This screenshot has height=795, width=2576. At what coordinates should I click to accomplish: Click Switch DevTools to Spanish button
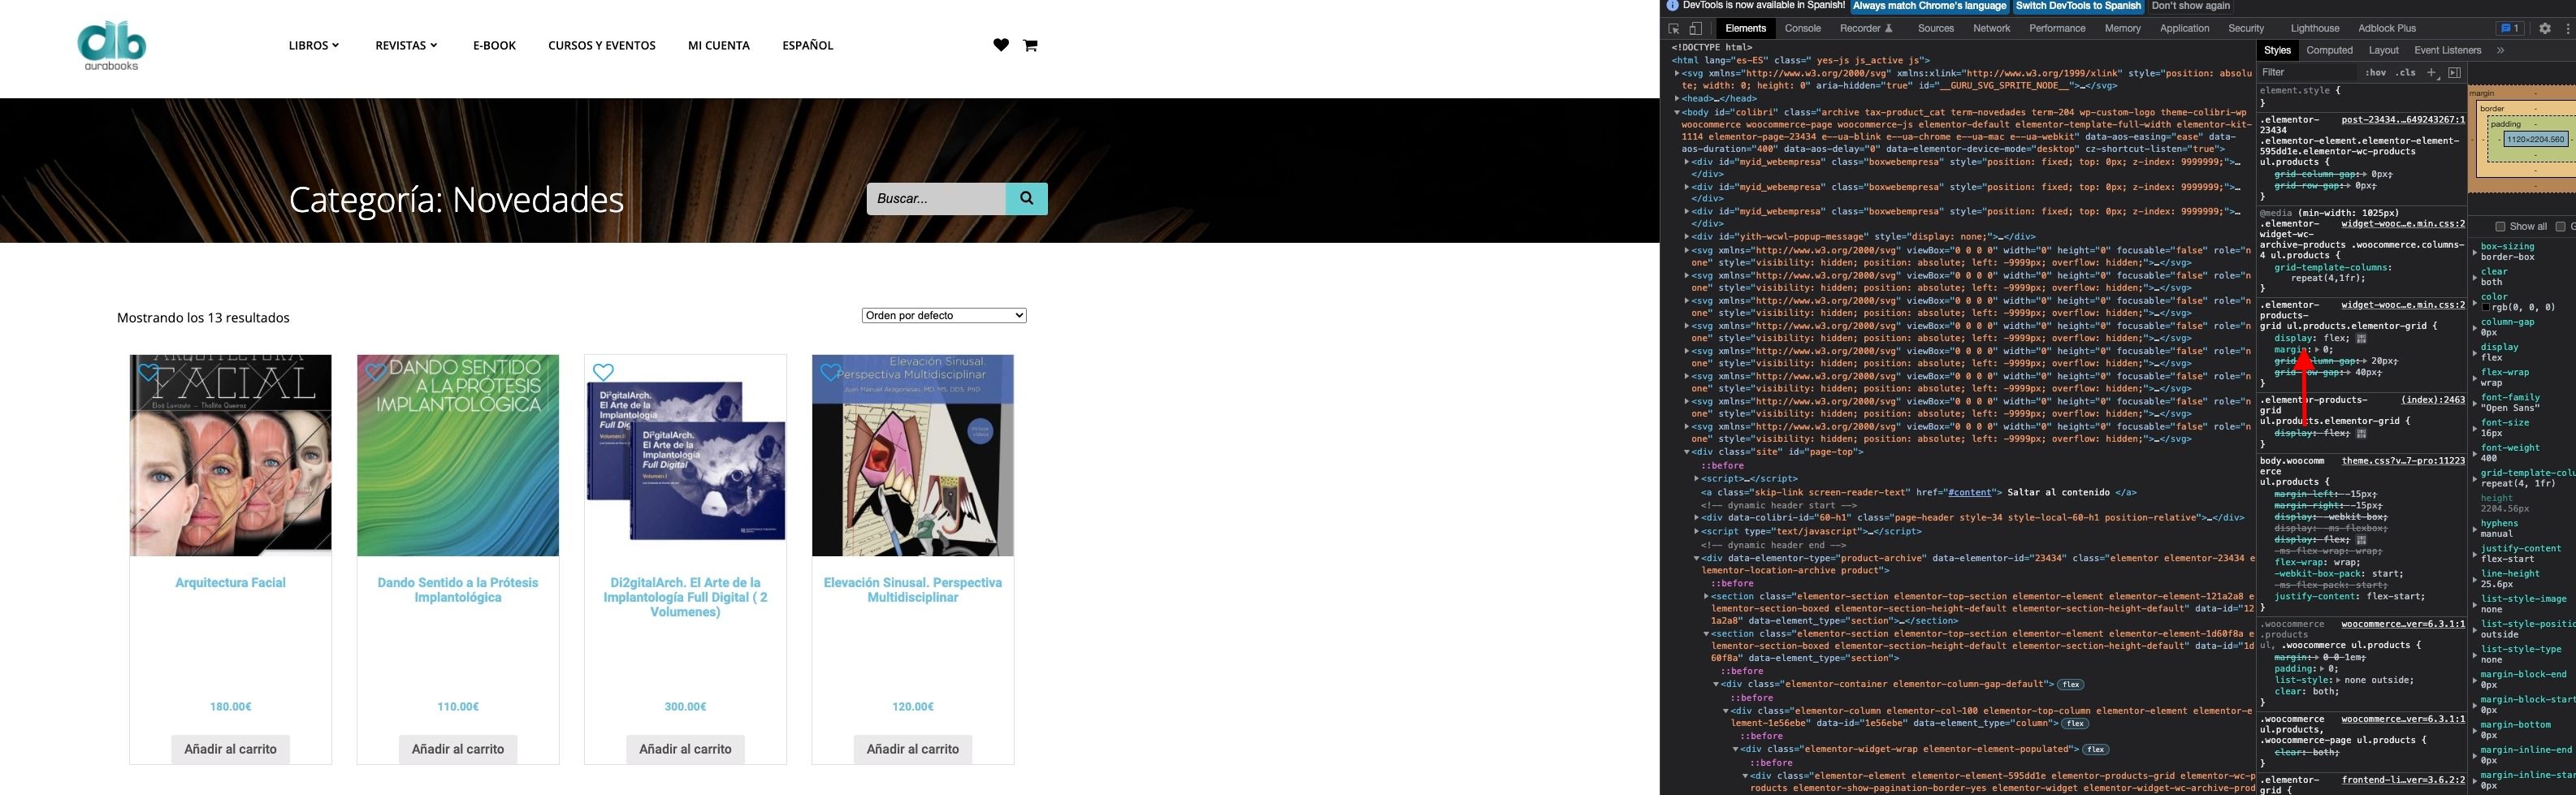tap(2078, 6)
